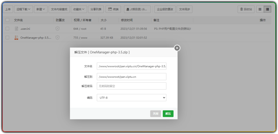Open the root directory disk button
This screenshot has height=134, width=278.
137,9
